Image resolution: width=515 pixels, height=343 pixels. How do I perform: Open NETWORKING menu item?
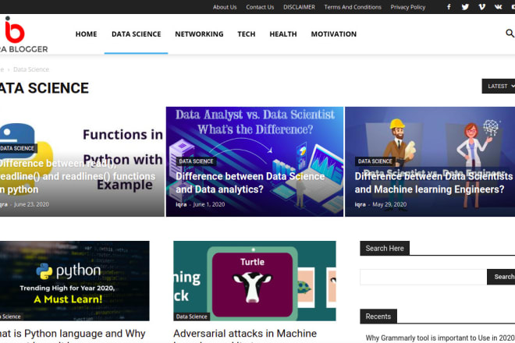coord(199,34)
